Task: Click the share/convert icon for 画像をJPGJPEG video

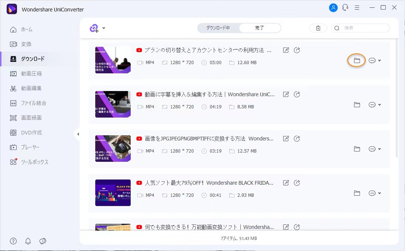Action: tap(297, 139)
